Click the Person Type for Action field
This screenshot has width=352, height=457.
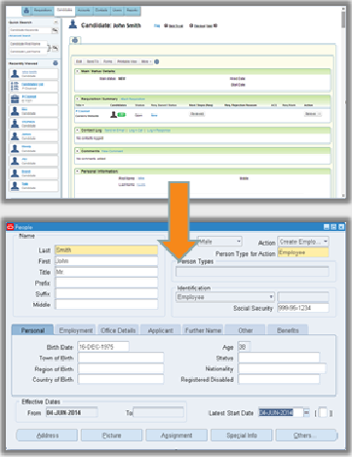303,252
